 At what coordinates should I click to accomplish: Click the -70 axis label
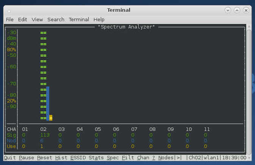pos(11,84)
